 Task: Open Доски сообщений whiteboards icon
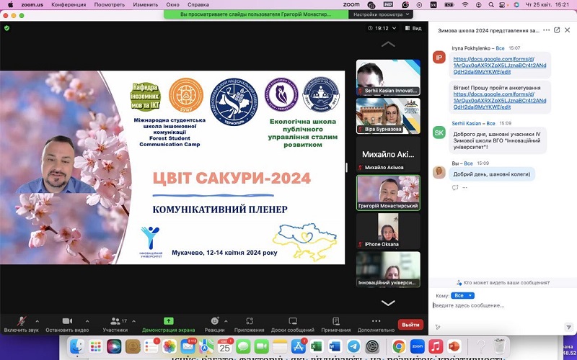pos(293,321)
